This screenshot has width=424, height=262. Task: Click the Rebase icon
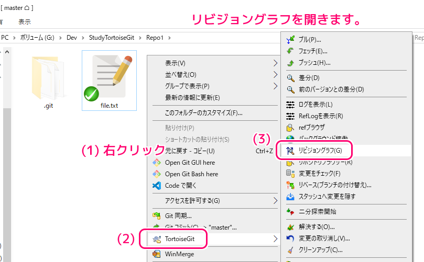[290, 185]
